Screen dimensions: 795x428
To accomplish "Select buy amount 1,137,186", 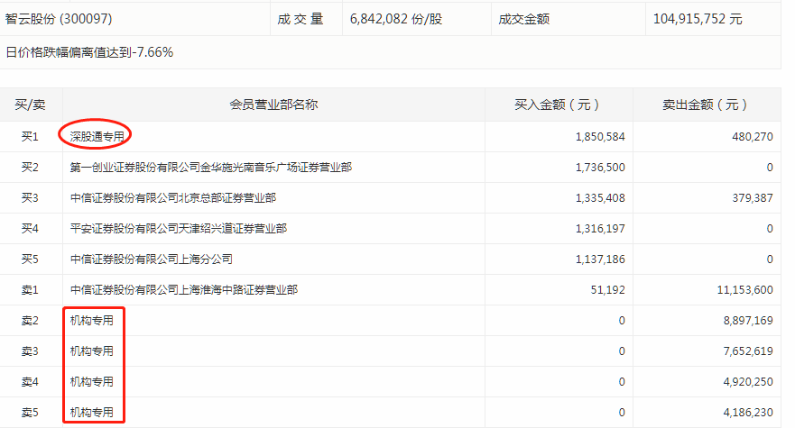I will (600, 260).
